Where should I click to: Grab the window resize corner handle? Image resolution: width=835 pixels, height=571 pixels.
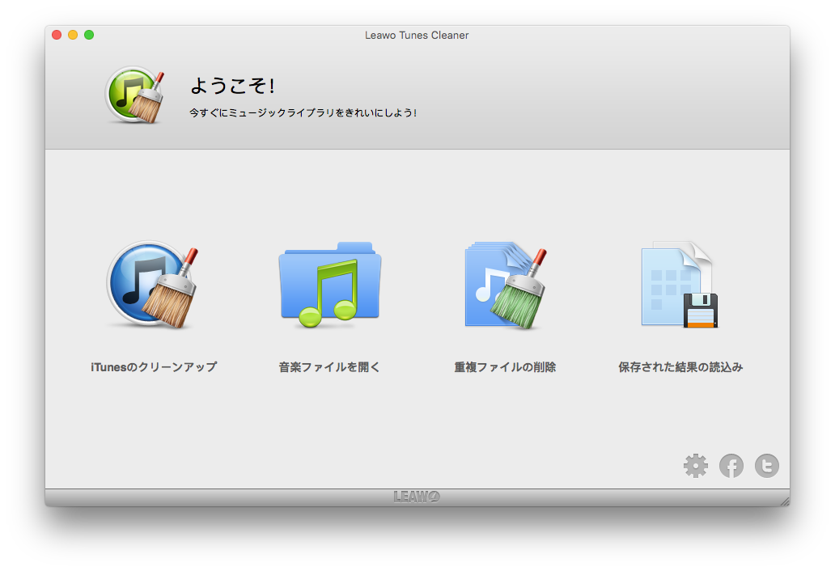(x=785, y=501)
